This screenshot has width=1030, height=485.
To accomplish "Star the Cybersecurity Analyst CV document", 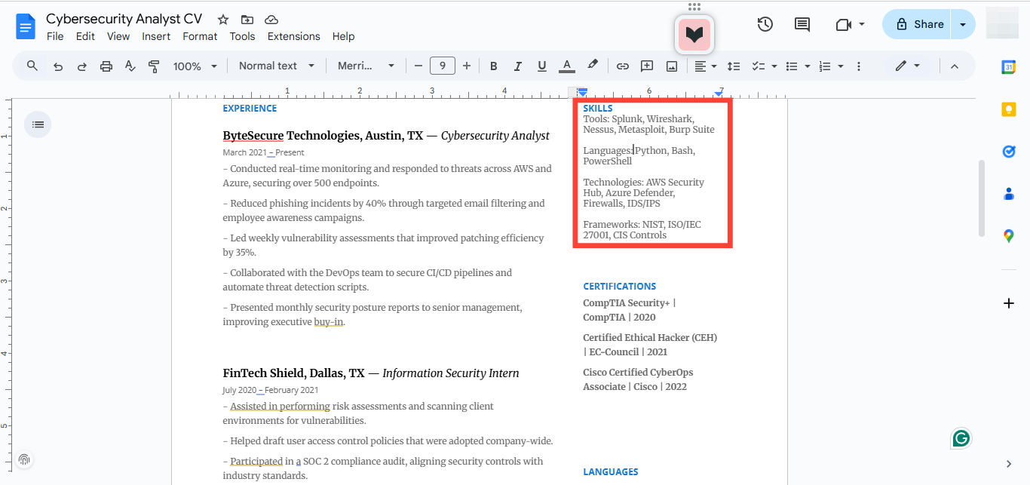I will point(223,20).
